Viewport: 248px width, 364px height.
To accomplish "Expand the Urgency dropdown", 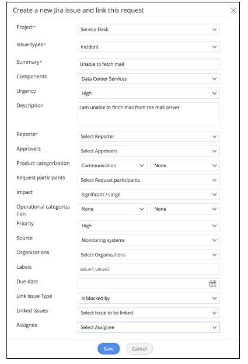I will pyautogui.click(x=149, y=93).
